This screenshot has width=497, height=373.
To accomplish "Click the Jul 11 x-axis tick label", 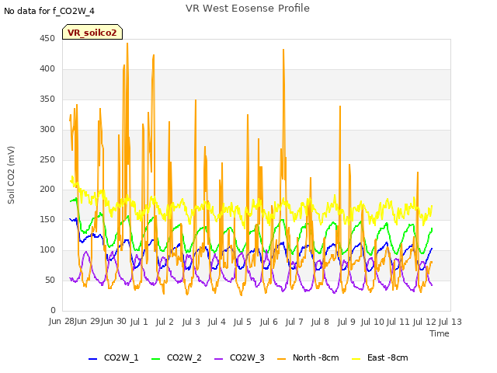I will click(x=398, y=322).
